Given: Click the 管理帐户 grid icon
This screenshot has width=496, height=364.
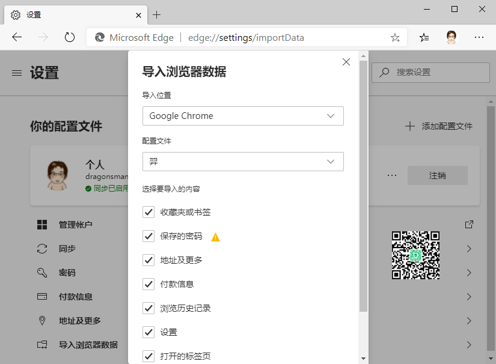Looking at the screenshot, I should (x=41, y=225).
